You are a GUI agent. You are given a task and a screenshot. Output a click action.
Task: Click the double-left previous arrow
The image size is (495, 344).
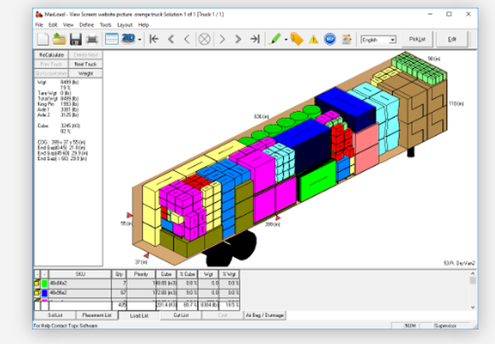point(171,39)
